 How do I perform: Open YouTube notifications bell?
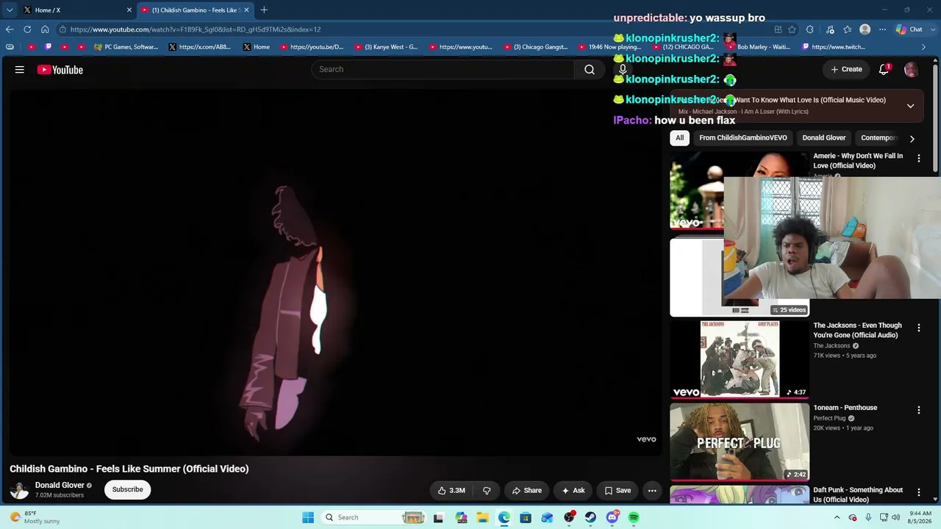(x=884, y=69)
